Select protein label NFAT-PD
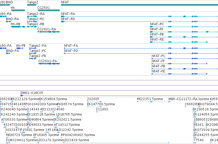 pyautogui.click(x=71, y=51)
